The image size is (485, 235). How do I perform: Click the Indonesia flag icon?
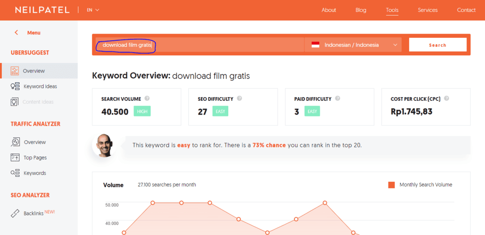point(315,45)
